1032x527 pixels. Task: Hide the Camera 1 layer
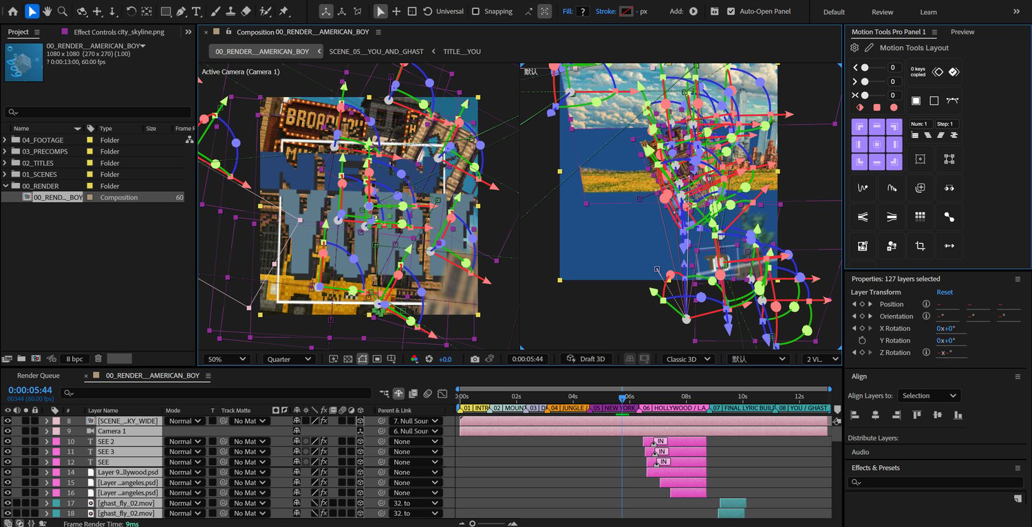[x=8, y=431]
